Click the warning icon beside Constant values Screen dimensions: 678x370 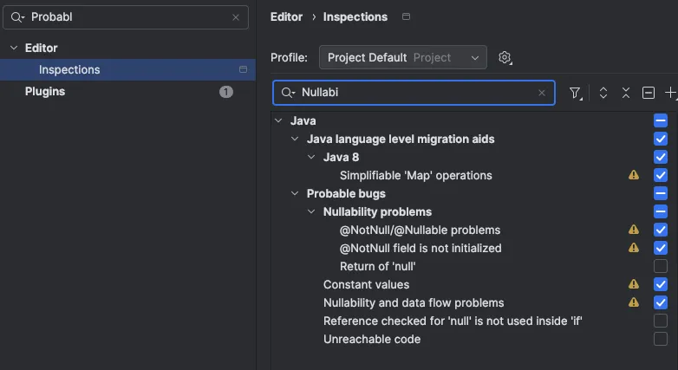(x=634, y=284)
